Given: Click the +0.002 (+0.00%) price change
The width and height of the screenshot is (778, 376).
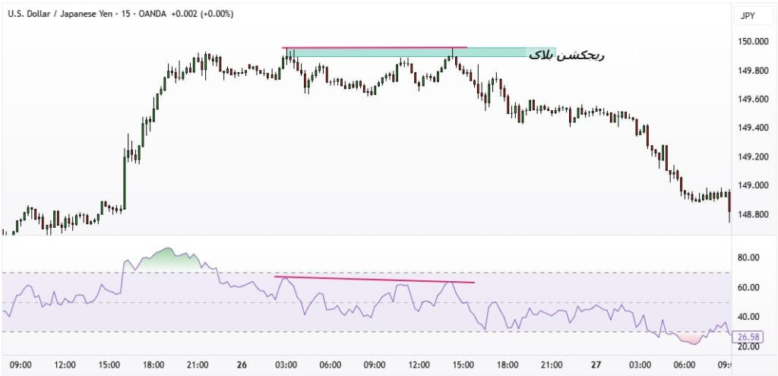Looking at the screenshot, I should pos(204,14).
